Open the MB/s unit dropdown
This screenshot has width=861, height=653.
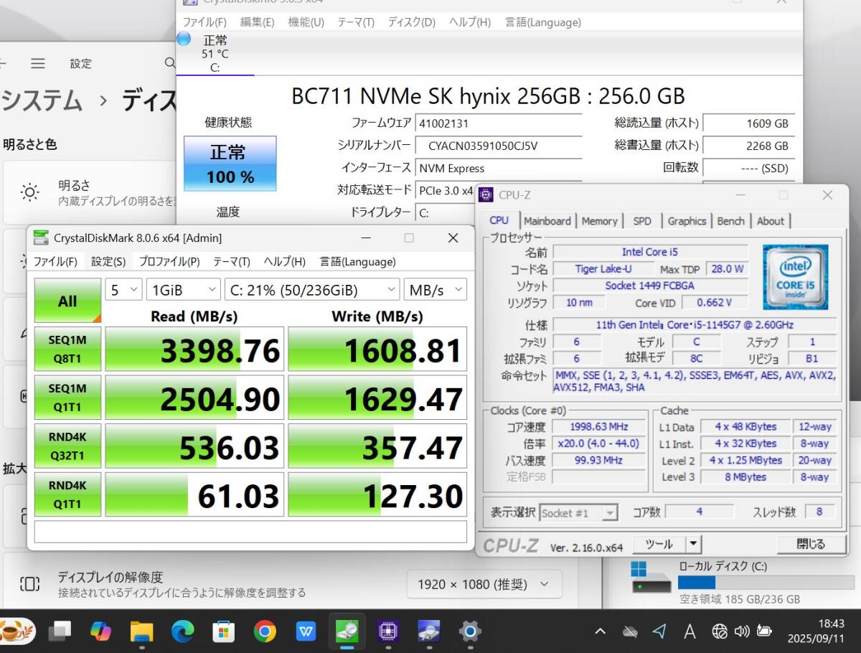[x=435, y=290]
